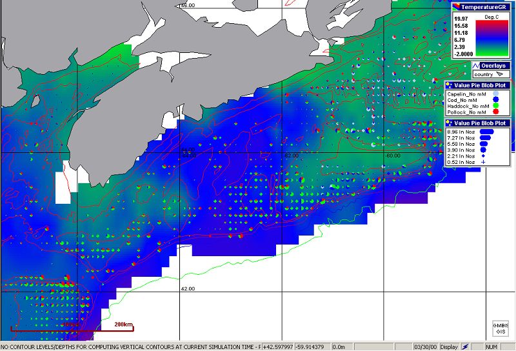Image resolution: width=516 pixels, height=351 pixels.
Task: Click the 03/30/00 date in status bar
Action: click(426, 346)
